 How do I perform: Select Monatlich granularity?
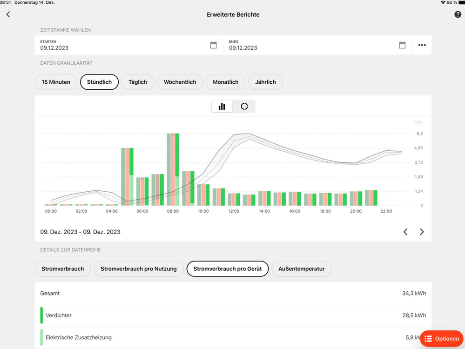(x=226, y=82)
